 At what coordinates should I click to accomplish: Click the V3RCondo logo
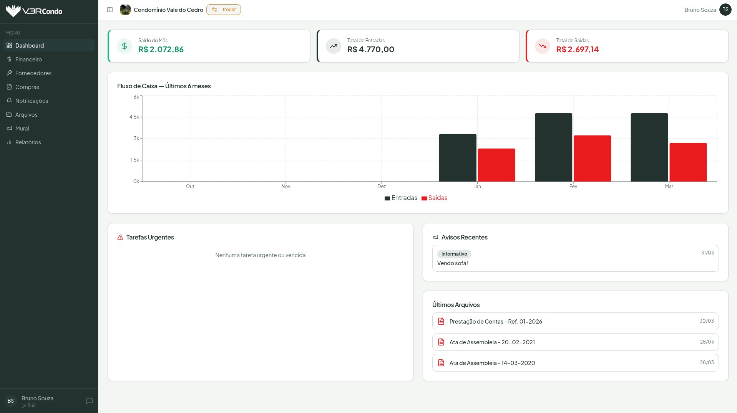tap(34, 11)
